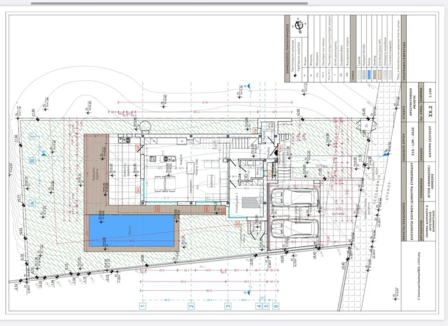The image size is (448, 326).
Task: Select grid axis marker 1
Action: [x=143, y=306]
